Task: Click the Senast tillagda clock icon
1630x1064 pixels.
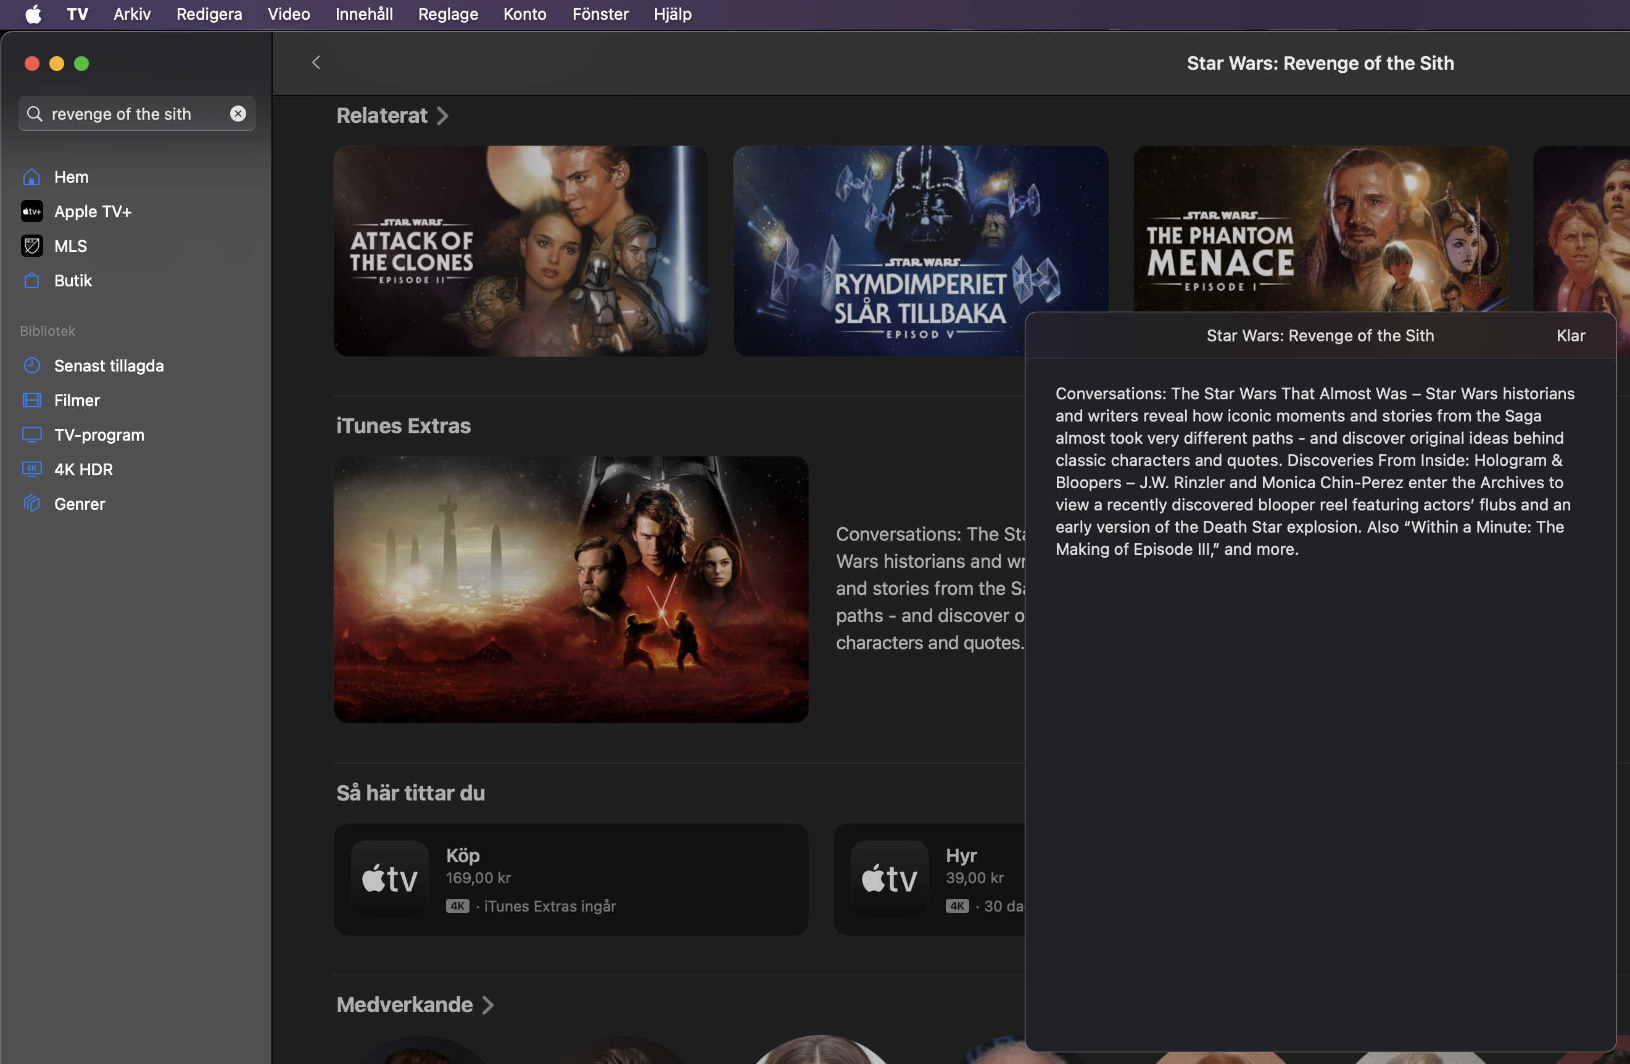Action: point(31,365)
